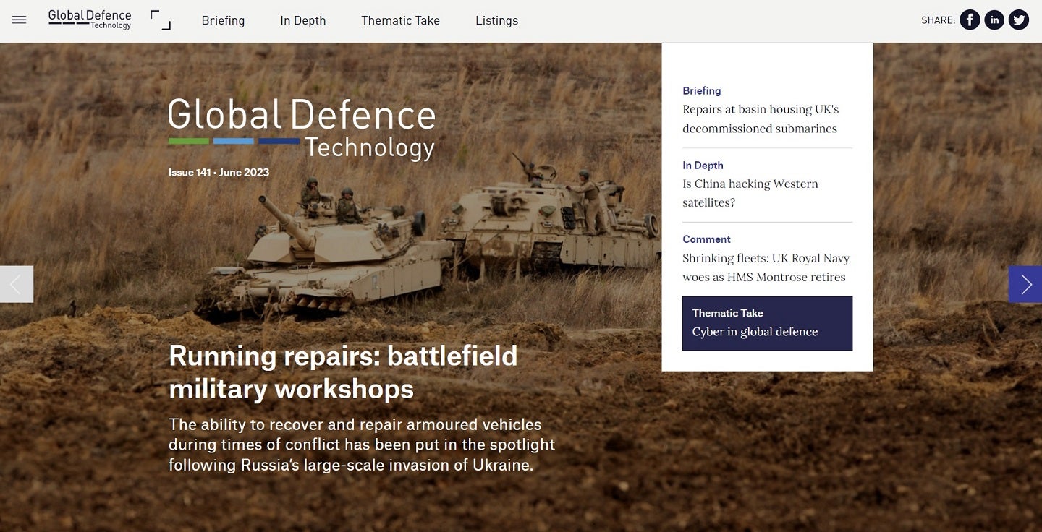Open the Briefing menu item
Image resolution: width=1042 pixels, height=532 pixels.
[223, 20]
